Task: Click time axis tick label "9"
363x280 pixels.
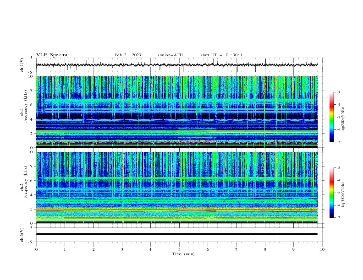Action: pos(293,249)
